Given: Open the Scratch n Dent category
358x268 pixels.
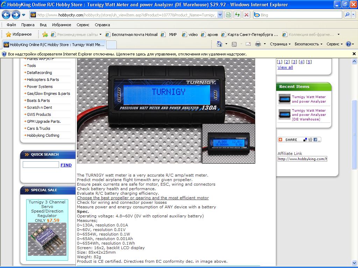Looking at the screenshot, I should coord(40,107).
